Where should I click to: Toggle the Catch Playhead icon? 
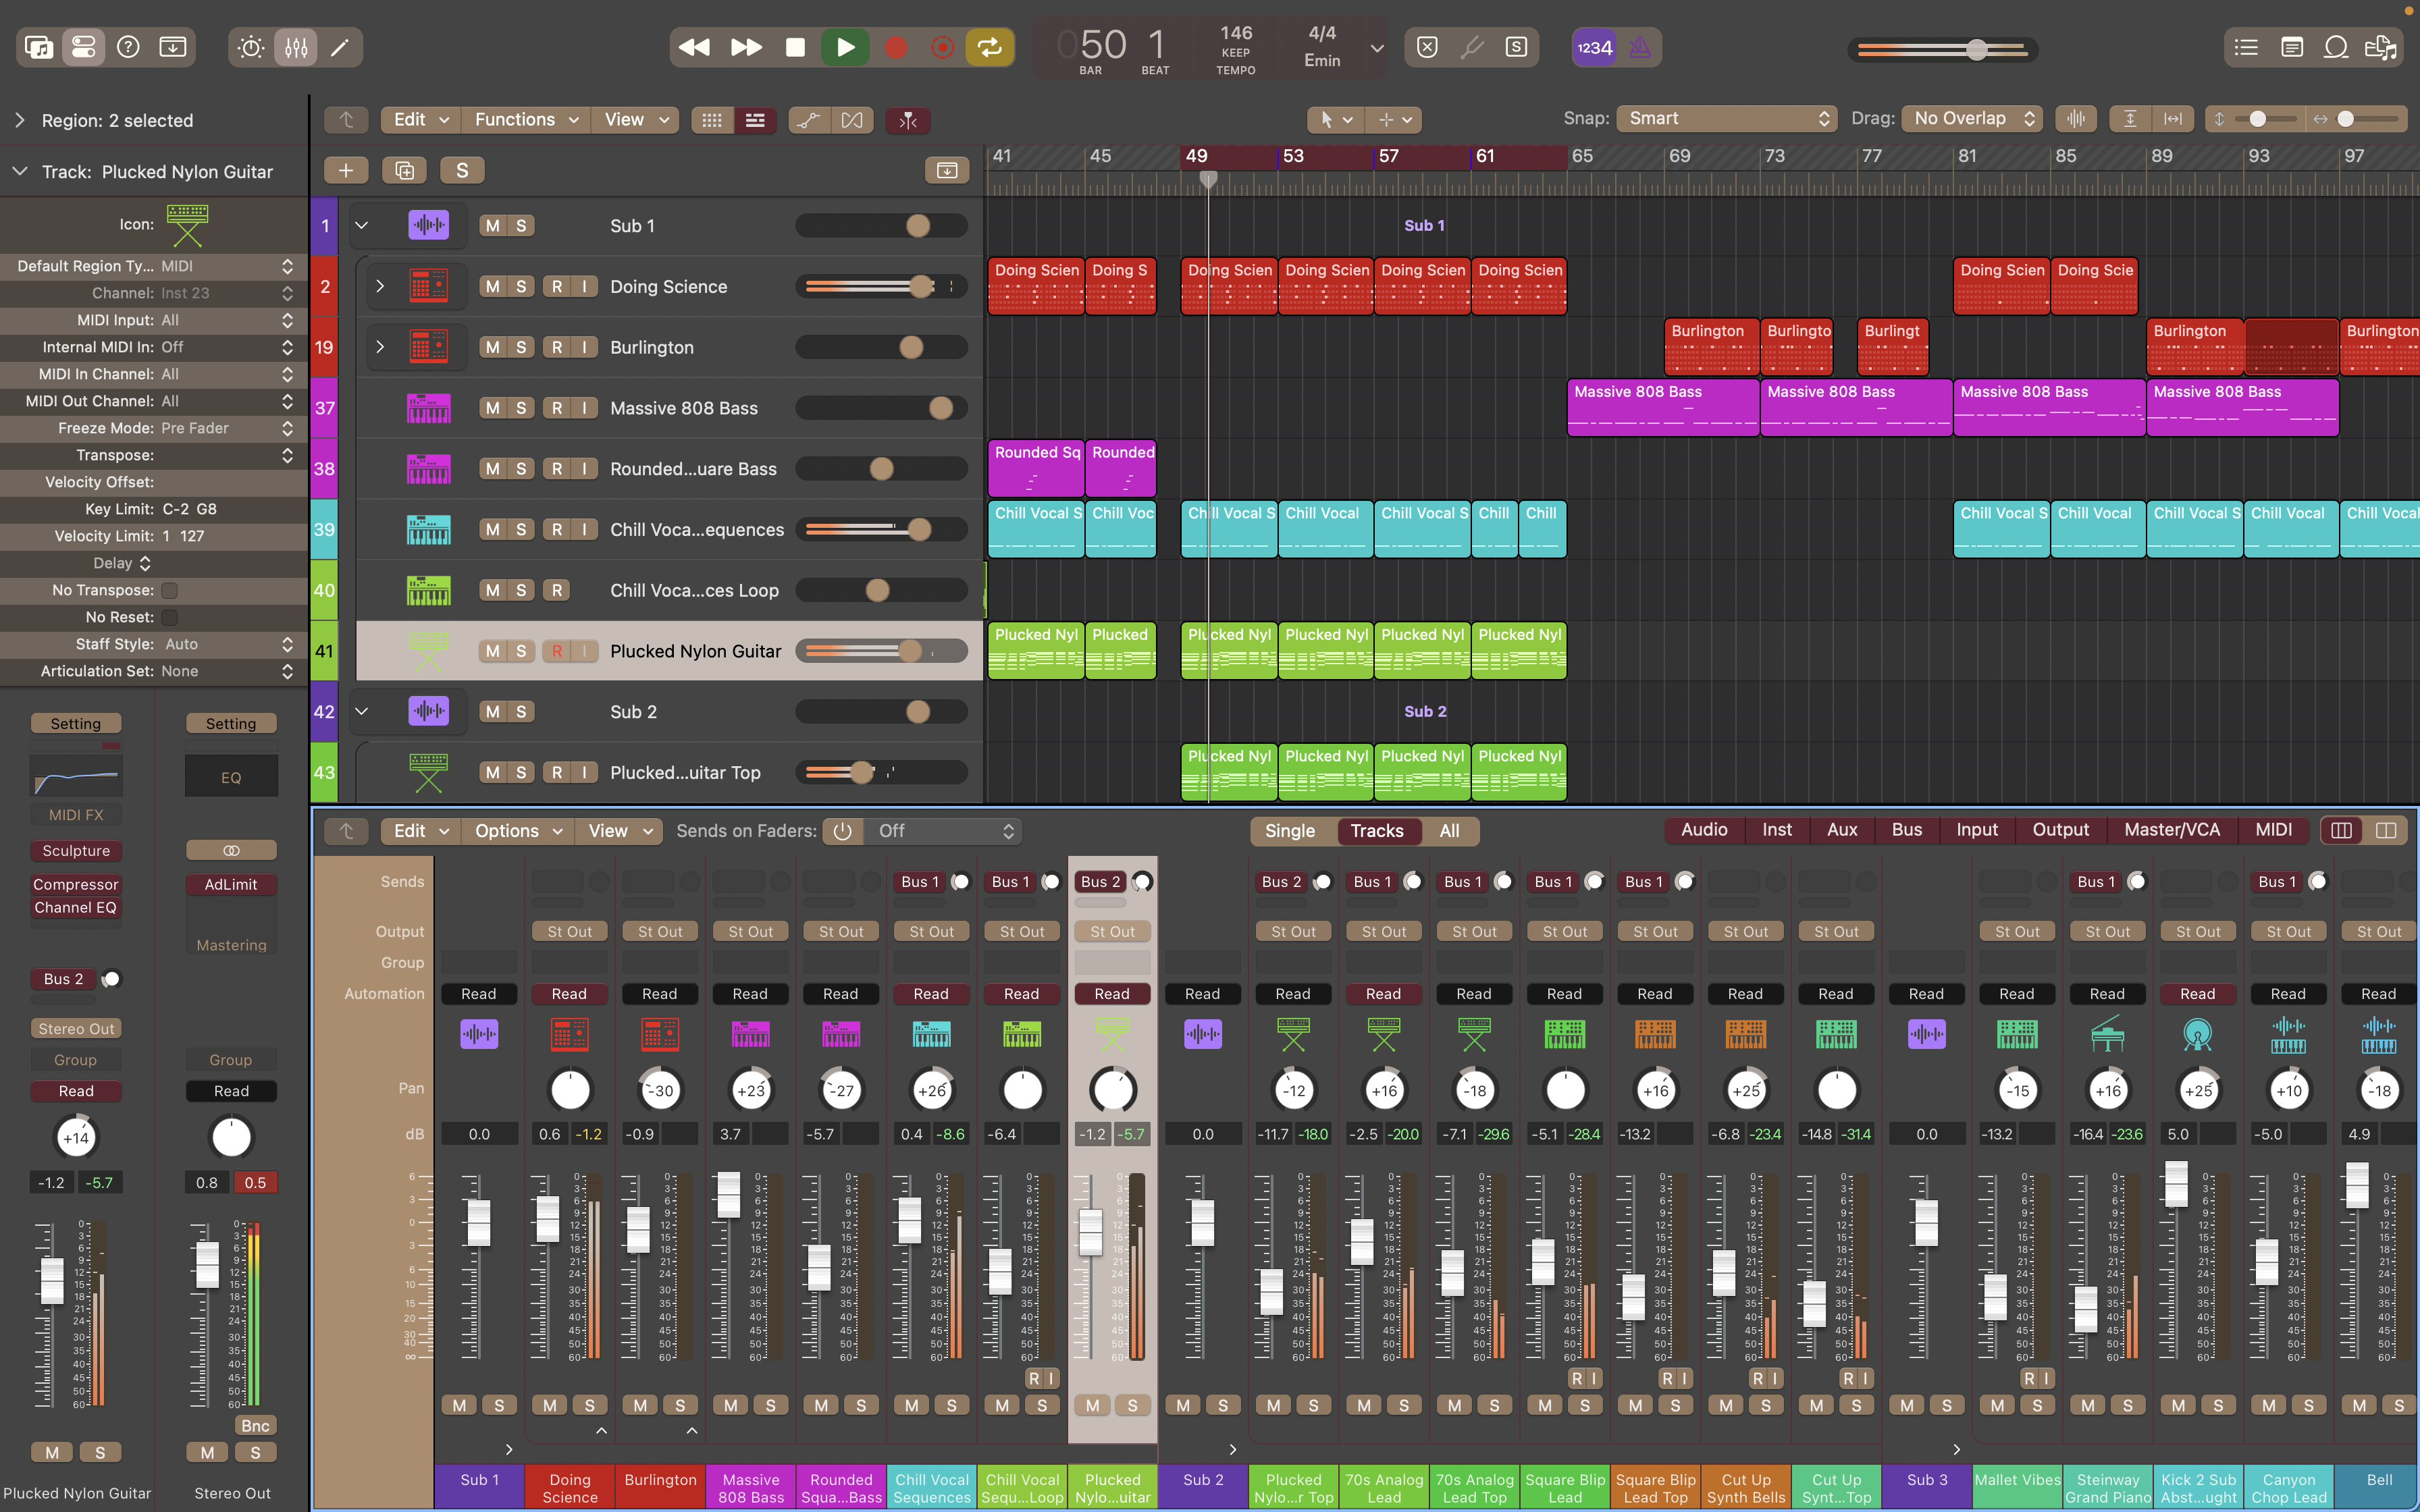[908, 120]
